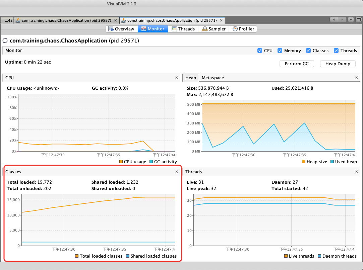Close the pid 29557 document tab
Image resolution: width=363 pixels, height=270 pixels.
point(116,20)
